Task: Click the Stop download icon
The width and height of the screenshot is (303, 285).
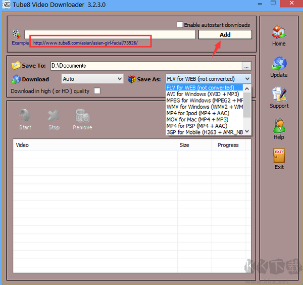Action: pos(54,116)
